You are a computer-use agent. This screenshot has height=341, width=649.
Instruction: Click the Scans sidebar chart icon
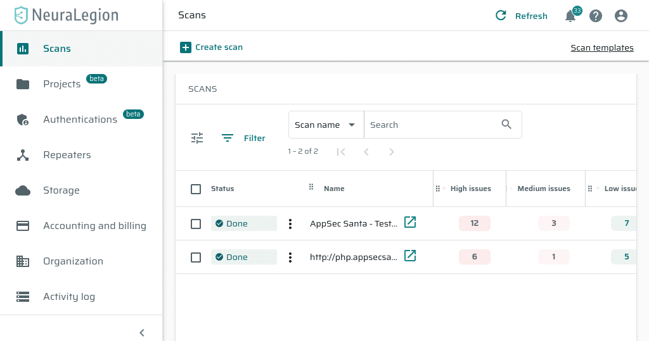(23, 49)
